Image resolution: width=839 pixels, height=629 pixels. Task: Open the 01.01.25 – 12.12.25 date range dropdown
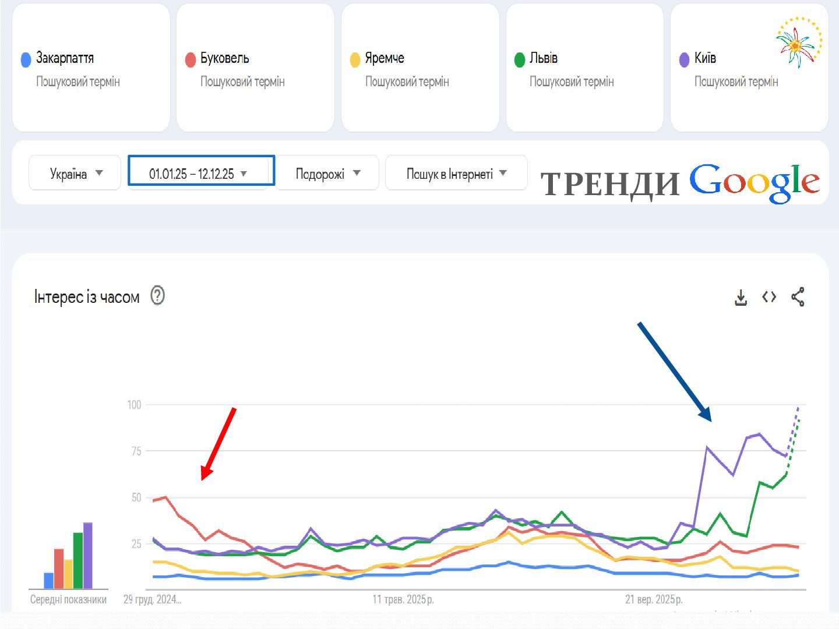(x=198, y=174)
